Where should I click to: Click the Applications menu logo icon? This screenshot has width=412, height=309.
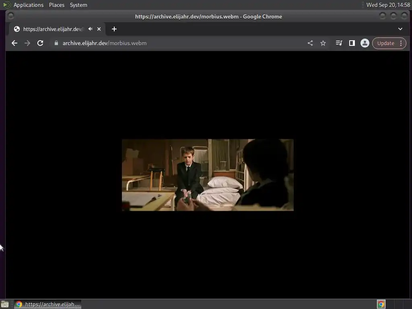pos(6,5)
